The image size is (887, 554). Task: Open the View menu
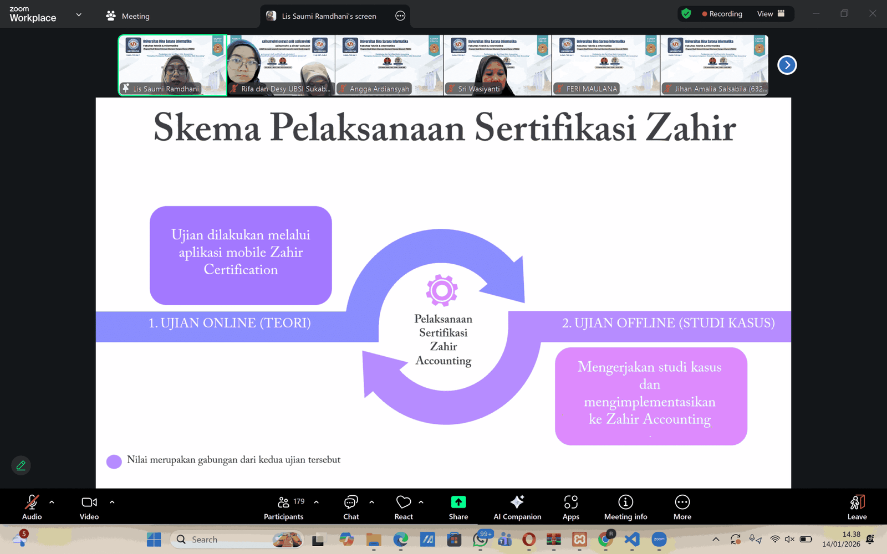point(766,14)
